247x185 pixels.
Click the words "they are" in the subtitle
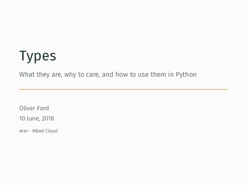pyautogui.click(x=47, y=74)
